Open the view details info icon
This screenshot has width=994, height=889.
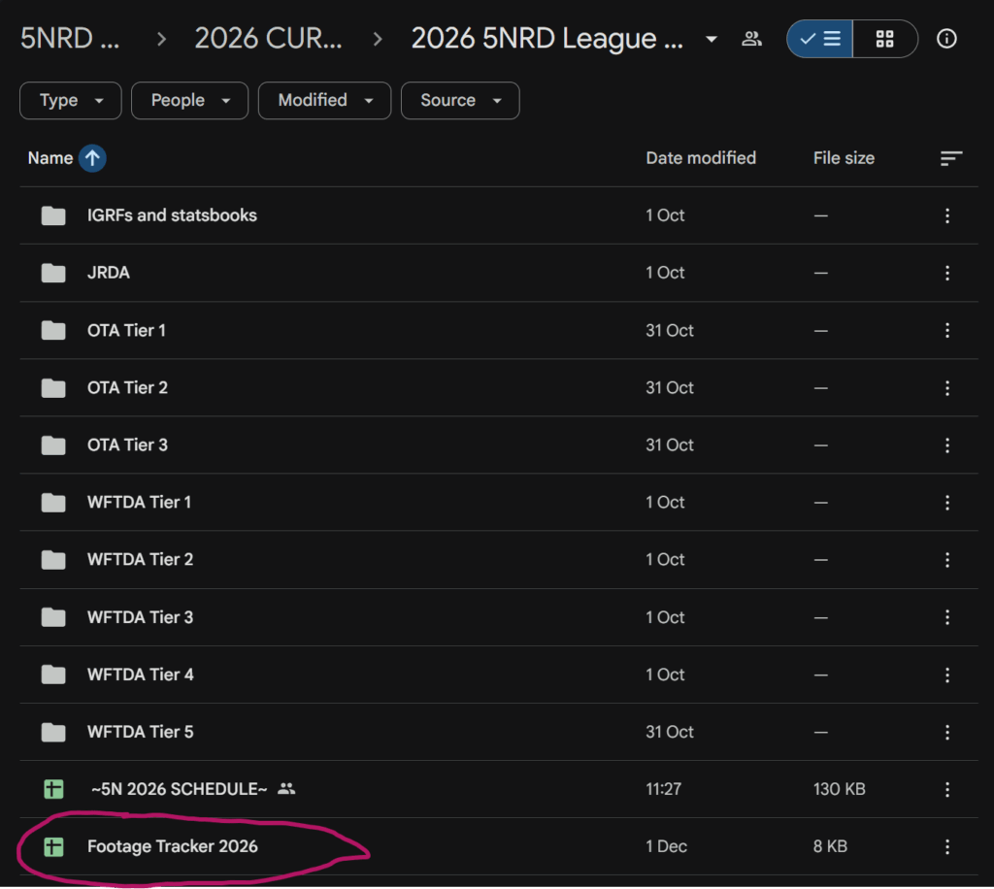[x=946, y=39]
